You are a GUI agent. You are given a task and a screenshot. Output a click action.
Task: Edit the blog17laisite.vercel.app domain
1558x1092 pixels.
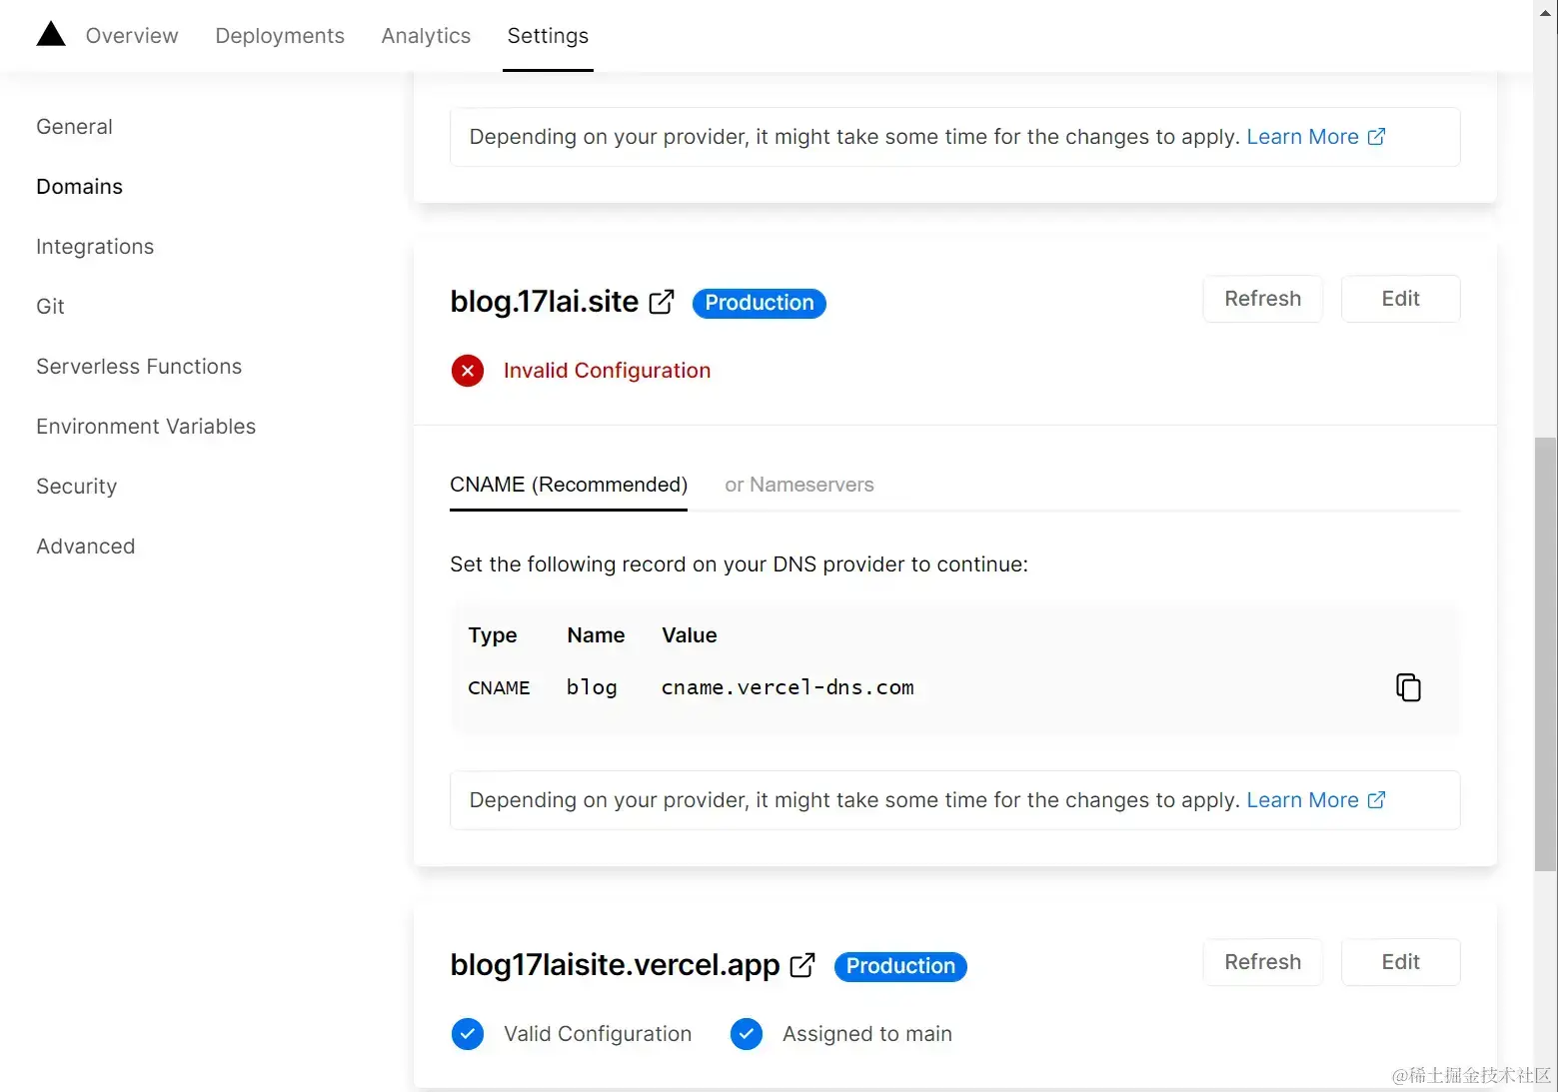point(1401,962)
